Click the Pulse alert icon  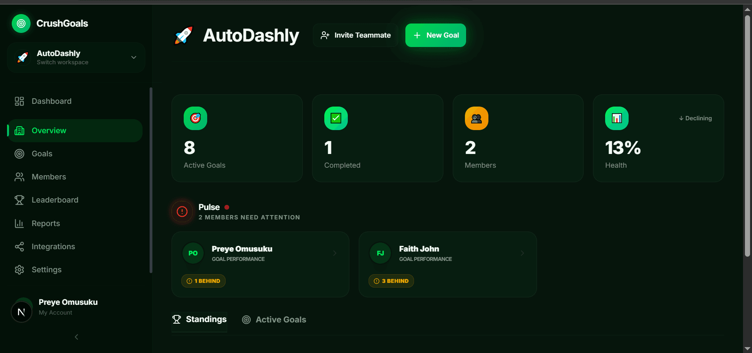tap(182, 212)
